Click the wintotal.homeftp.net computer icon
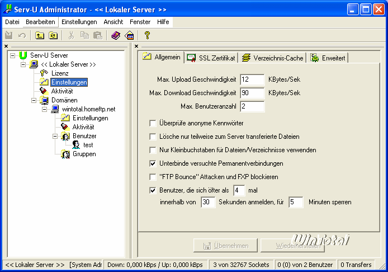The height and width of the screenshot is (272, 388). 55,109
